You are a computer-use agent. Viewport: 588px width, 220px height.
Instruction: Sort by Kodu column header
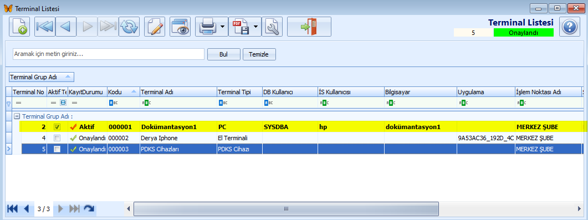pyautogui.click(x=124, y=92)
